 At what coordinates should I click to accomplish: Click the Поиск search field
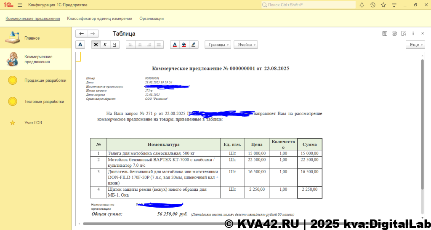point(307,5)
